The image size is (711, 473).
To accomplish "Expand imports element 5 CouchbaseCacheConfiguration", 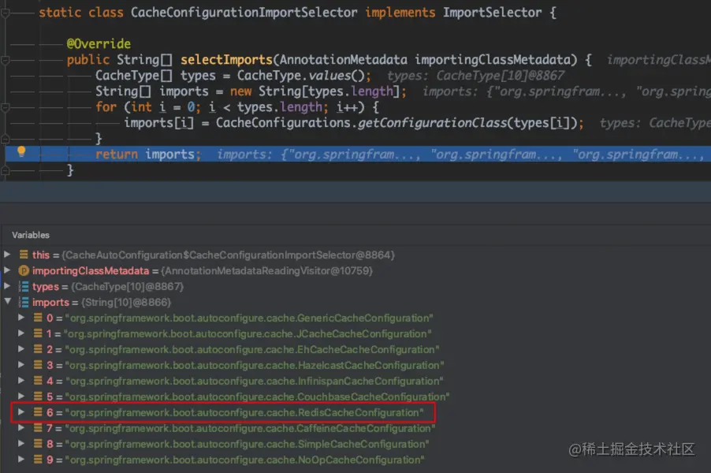I will [20, 397].
